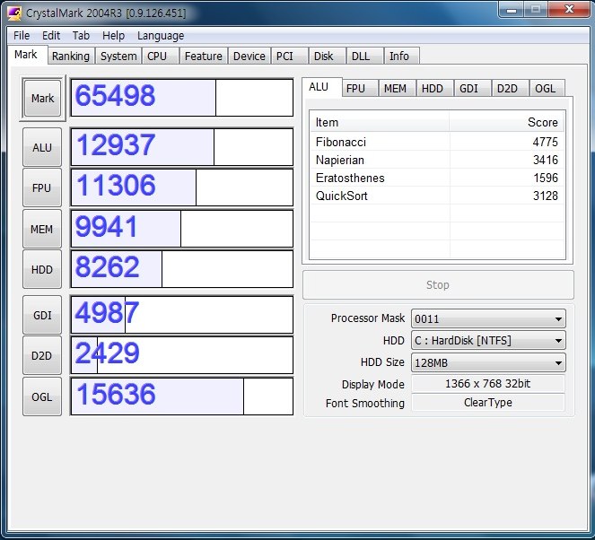Click the Fibonacci score 4775
The width and height of the screenshot is (595, 540).
pos(546,142)
